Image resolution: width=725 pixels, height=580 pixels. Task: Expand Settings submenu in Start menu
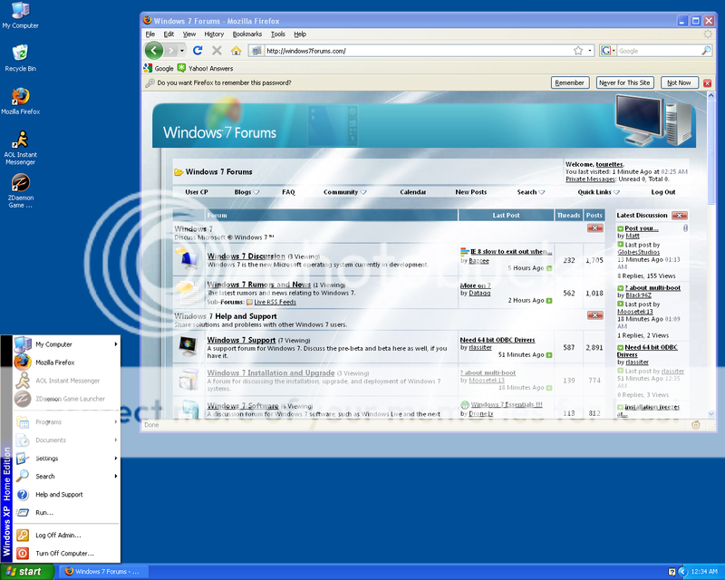(x=116, y=459)
